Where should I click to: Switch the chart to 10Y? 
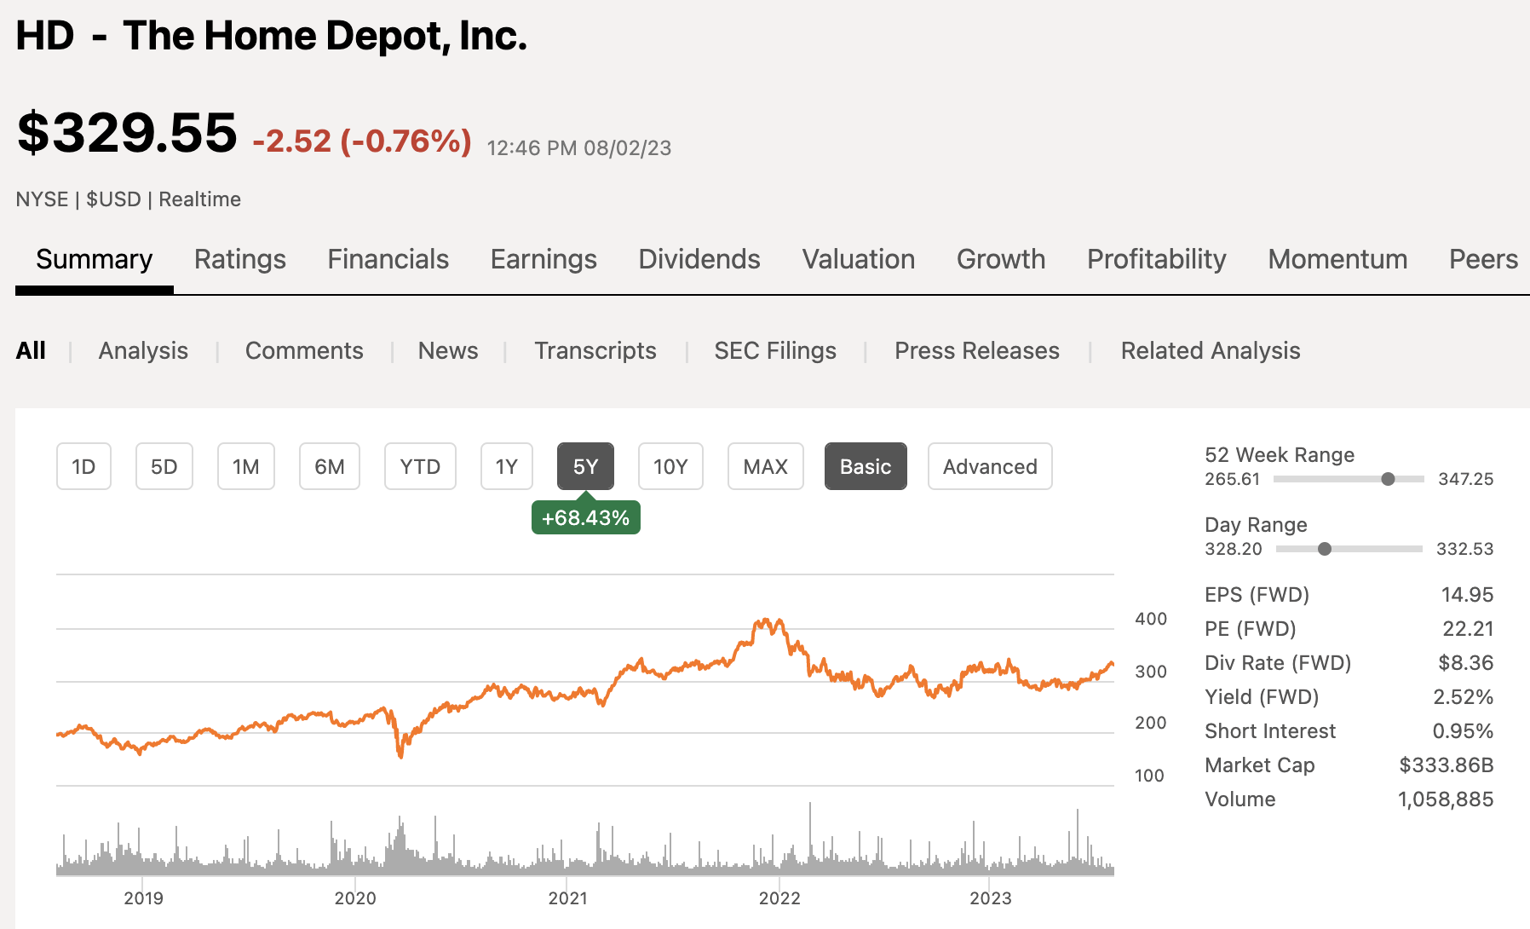[670, 466]
